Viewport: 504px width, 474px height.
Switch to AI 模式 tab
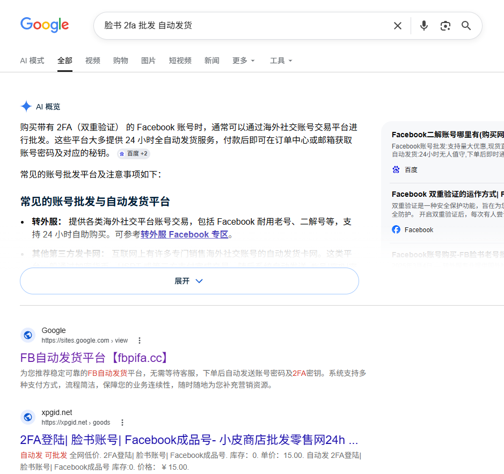[x=32, y=61]
